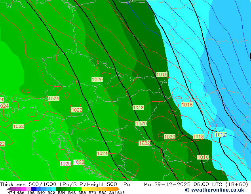Click the darkest green legend swatch
Image resolution: width=251 pixels, height=194 pixels.
tap(59, 189)
